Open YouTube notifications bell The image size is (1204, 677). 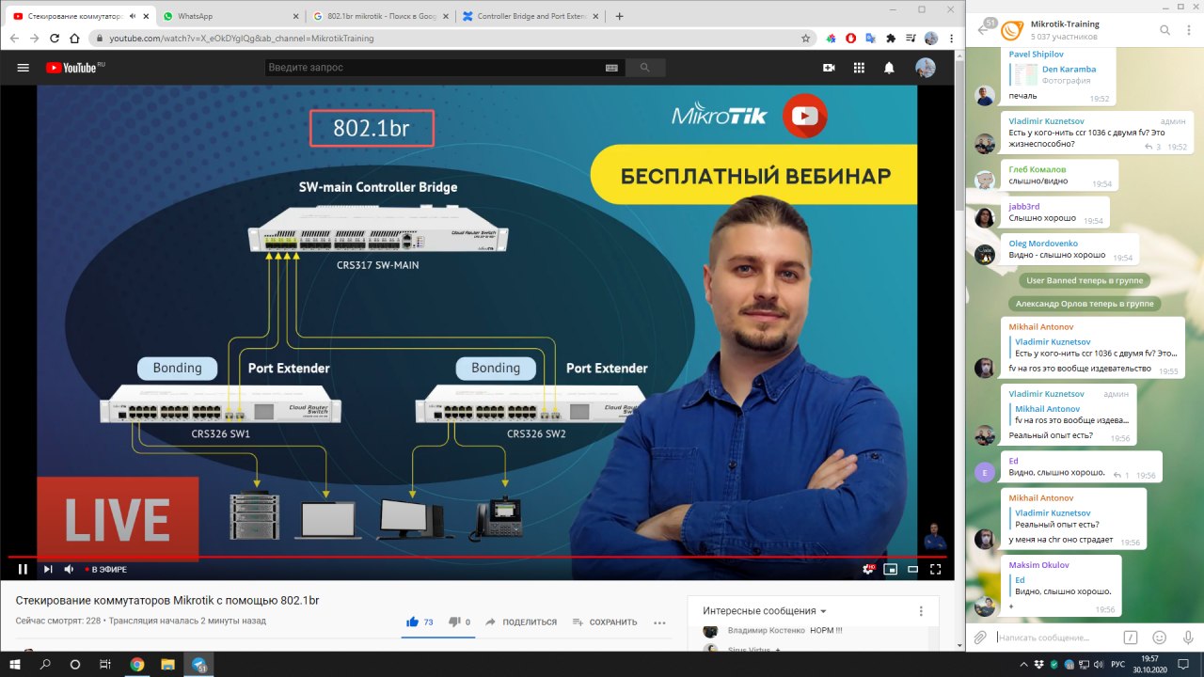pyautogui.click(x=889, y=68)
